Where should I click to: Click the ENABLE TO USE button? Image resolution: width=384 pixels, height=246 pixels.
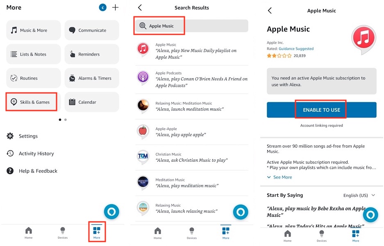pyautogui.click(x=322, y=110)
